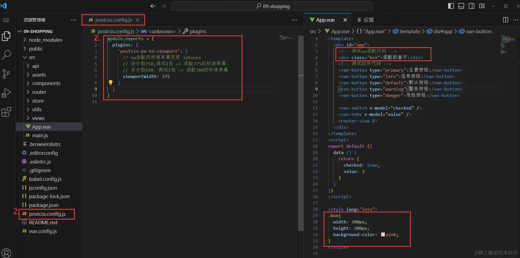The image size is (520, 258).
Task: Open the .gitignore file
Action: (x=49, y=170)
